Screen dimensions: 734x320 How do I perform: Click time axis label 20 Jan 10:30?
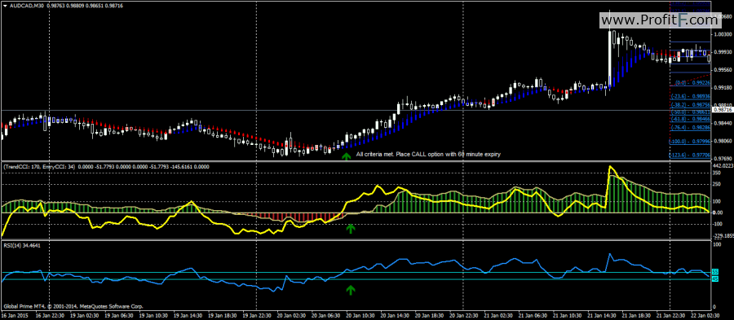[x=360, y=316]
